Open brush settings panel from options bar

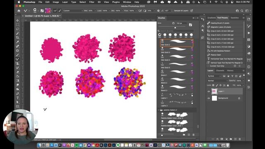click(x=42, y=11)
